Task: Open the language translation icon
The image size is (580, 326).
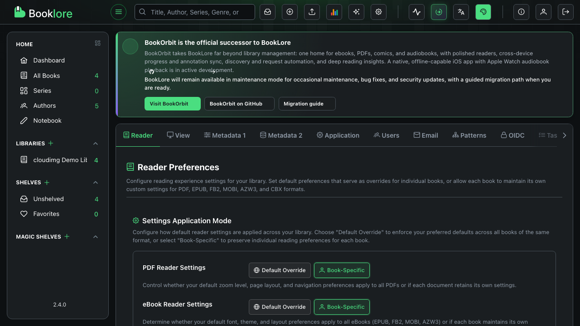Action: 461,12
